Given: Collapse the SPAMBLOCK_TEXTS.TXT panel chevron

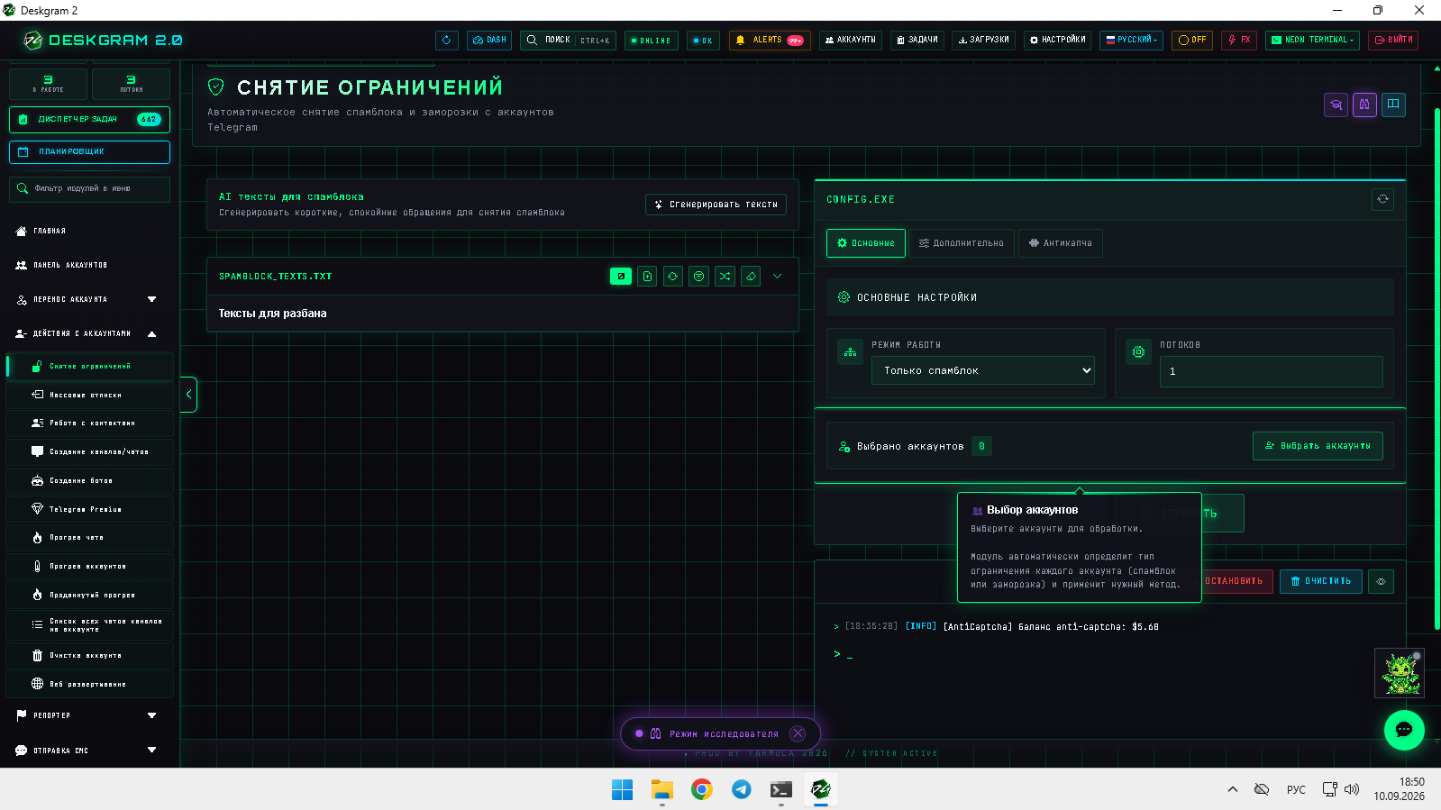Looking at the screenshot, I should 778,277.
